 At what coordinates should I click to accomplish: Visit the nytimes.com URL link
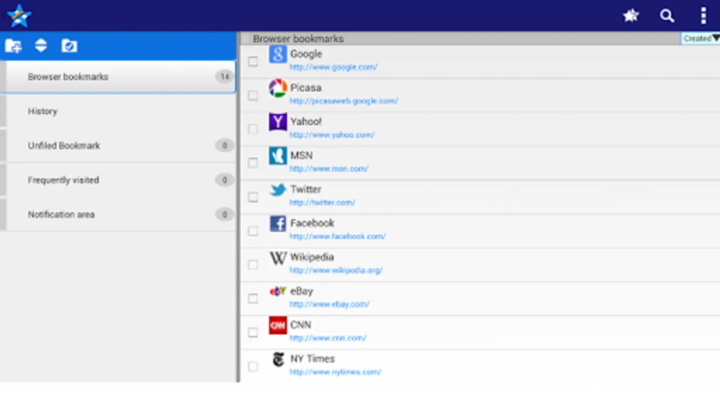(x=335, y=372)
